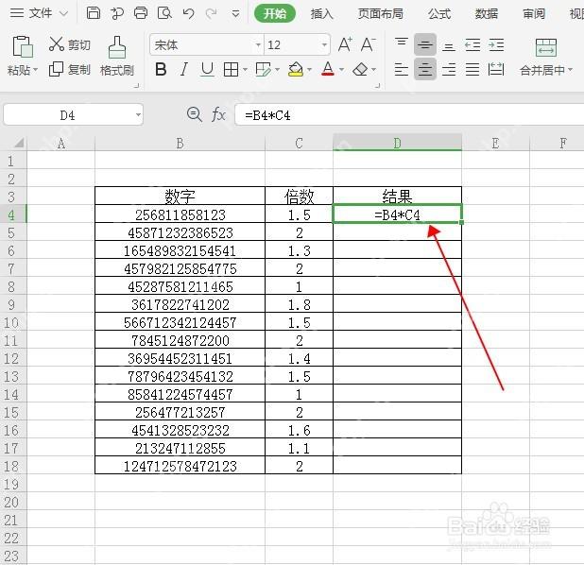The height and width of the screenshot is (565, 584).
Task: Undo the last action
Action: 188,14
